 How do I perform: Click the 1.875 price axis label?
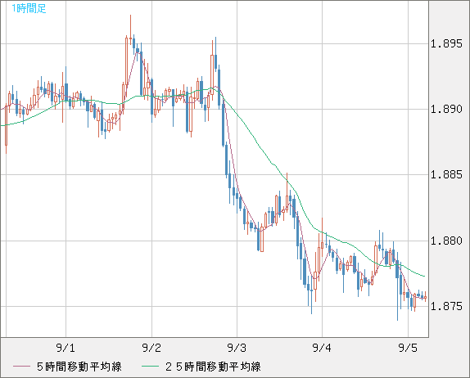click(x=446, y=307)
